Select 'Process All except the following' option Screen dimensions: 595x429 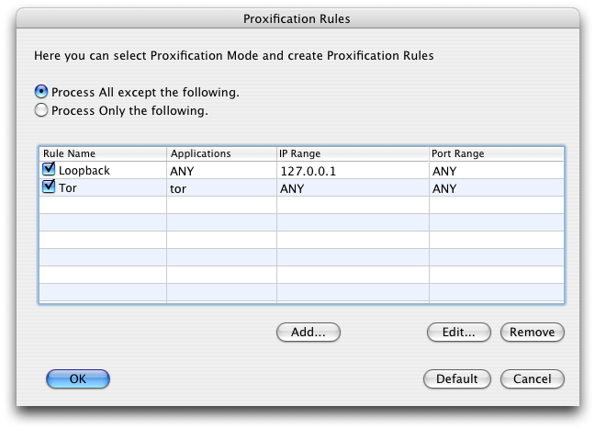(41, 93)
